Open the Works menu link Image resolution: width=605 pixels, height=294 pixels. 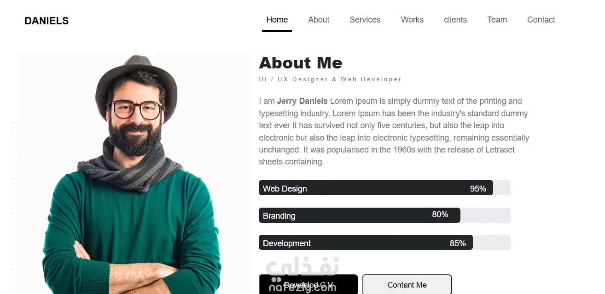412,20
